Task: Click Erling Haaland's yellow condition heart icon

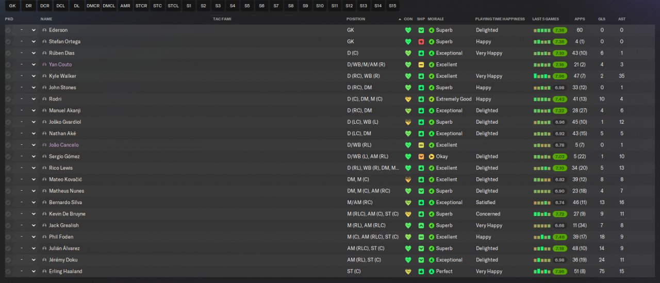Action: pos(408,271)
